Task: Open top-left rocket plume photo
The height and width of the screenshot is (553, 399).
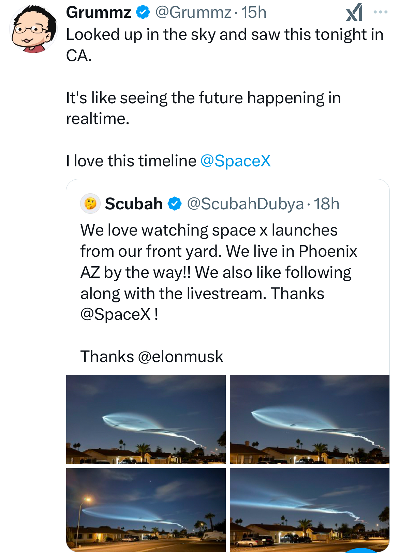Action: coord(146,419)
